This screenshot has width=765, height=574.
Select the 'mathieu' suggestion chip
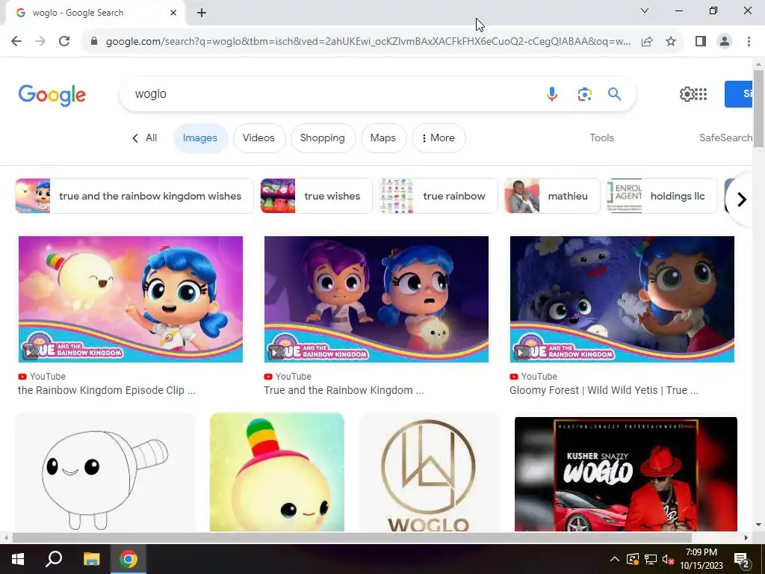552,196
